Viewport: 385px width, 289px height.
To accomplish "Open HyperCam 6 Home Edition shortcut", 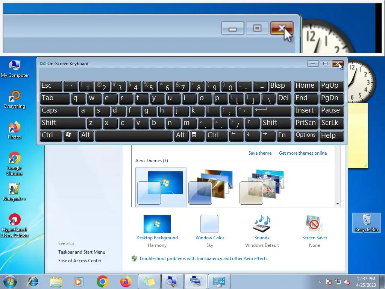I will tap(15, 225).
